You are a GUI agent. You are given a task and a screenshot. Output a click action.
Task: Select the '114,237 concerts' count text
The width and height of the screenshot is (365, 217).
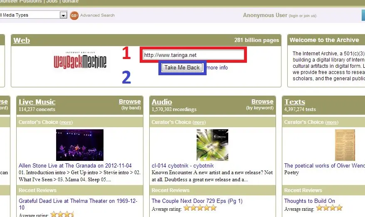pyautogui.click(x=37, y=109)
